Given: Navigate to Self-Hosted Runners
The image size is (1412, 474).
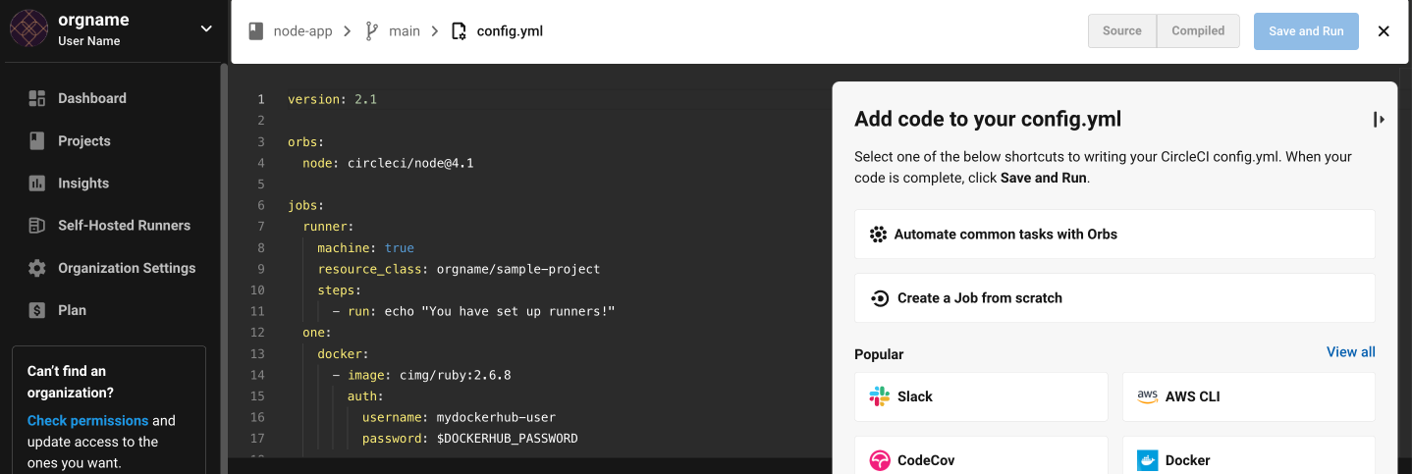Looking at the screenshot, I should point(124,225).
